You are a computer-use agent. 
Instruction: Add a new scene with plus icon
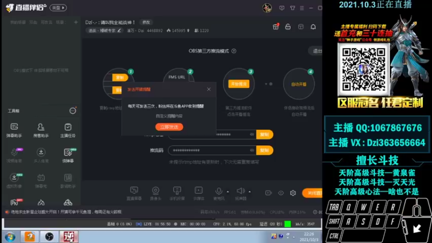click(x=76, y=22)
